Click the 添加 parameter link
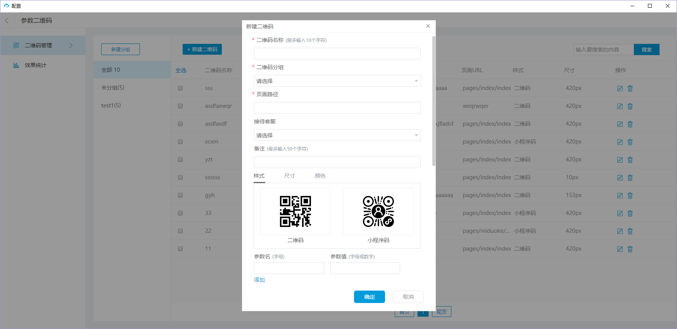The width and height of the screenshot is (677, 329). point(259,280)
